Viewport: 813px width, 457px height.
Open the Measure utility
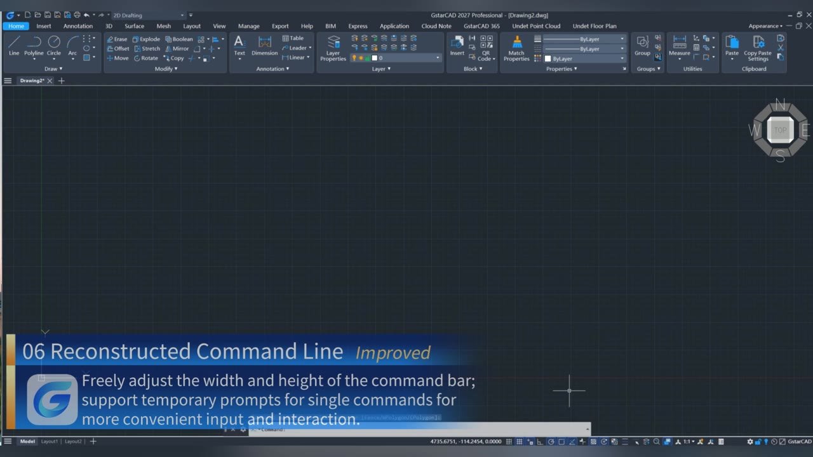(x=680, y=46)
